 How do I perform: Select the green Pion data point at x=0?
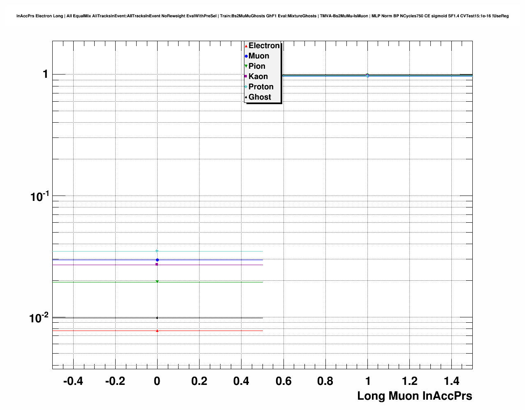(157, 282)
